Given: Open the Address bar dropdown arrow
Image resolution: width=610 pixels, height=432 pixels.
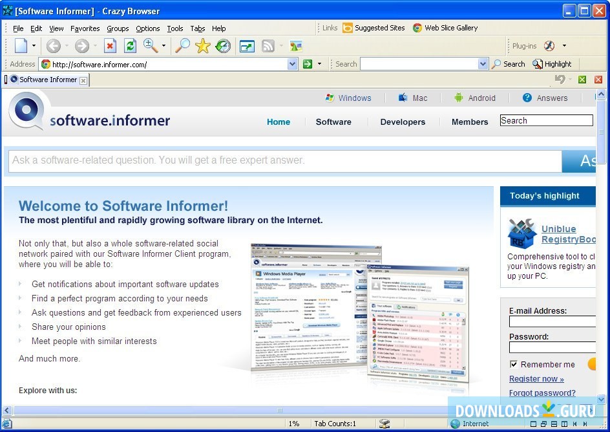Looking at the screenshot, I should 291,63.
